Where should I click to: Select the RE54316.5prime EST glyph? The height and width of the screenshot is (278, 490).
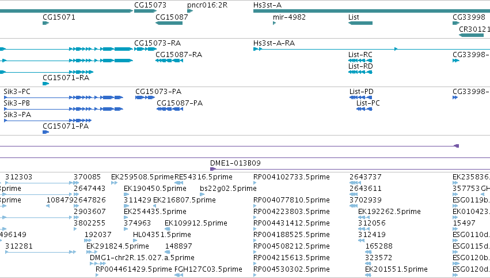click(x=178, y=183)
